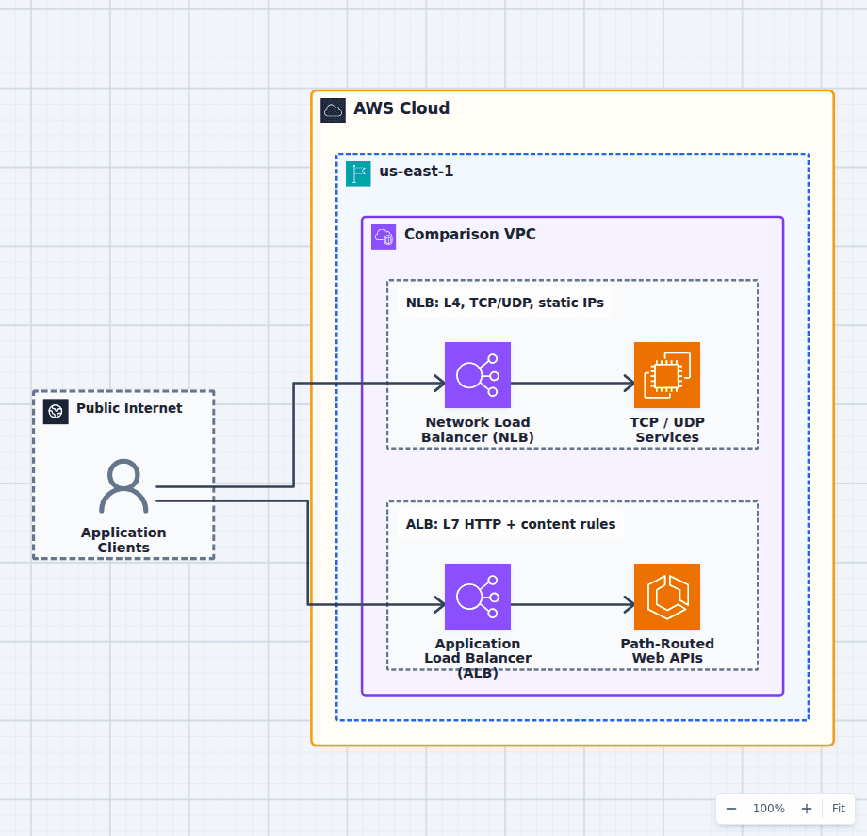Screen dimensions: 867x836
Task: Select the Application Load Balancer icon
Action: [477, 597]
